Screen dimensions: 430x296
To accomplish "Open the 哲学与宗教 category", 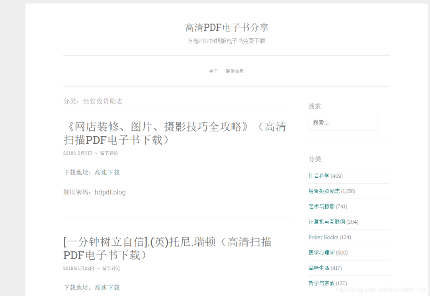I will point(322,283).
